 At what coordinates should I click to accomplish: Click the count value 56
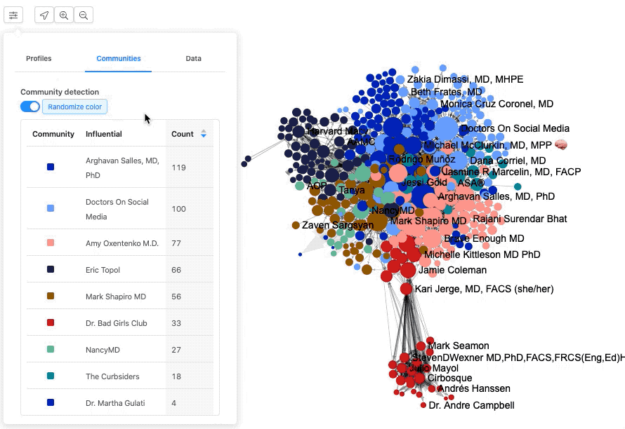(x=176, y=297)
